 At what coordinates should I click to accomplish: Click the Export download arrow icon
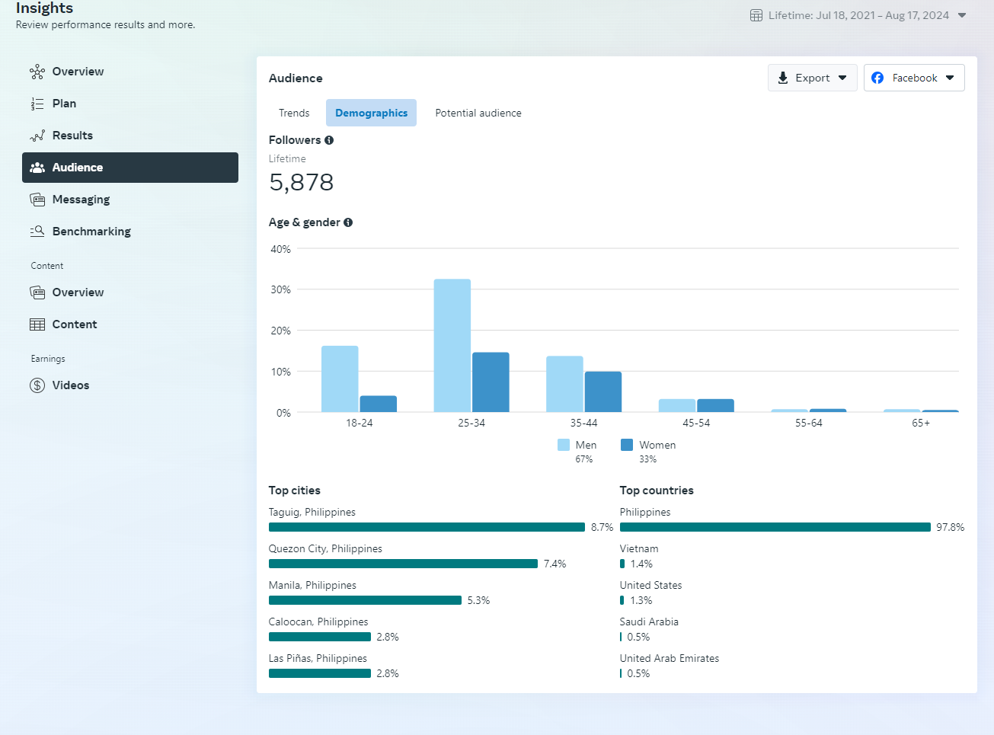(x=783, y=78)
